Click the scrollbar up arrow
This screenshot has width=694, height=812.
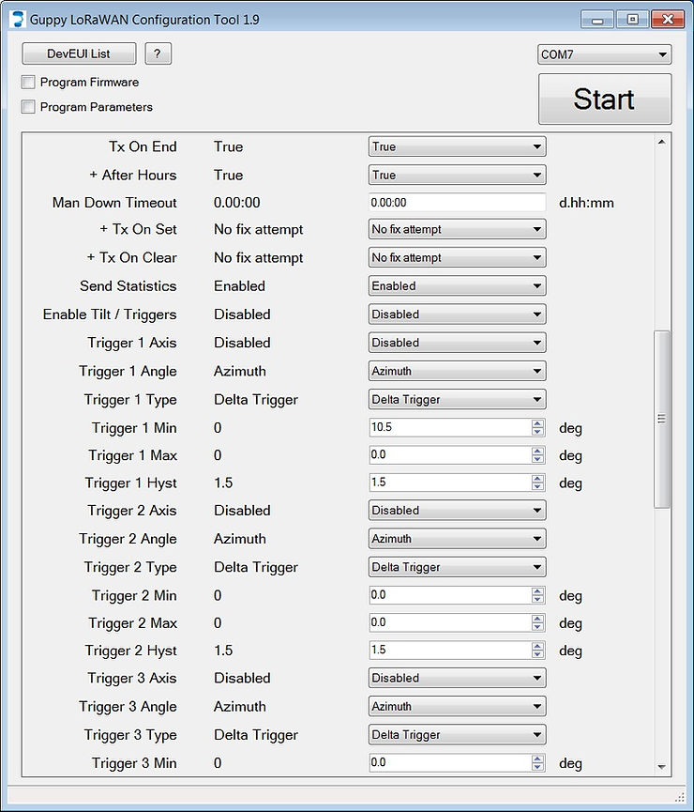click(662, 142)
